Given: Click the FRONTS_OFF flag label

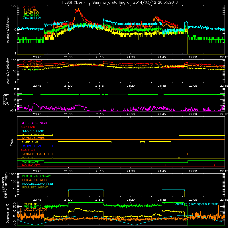Looking at the screenshot, I should [30, 162].
